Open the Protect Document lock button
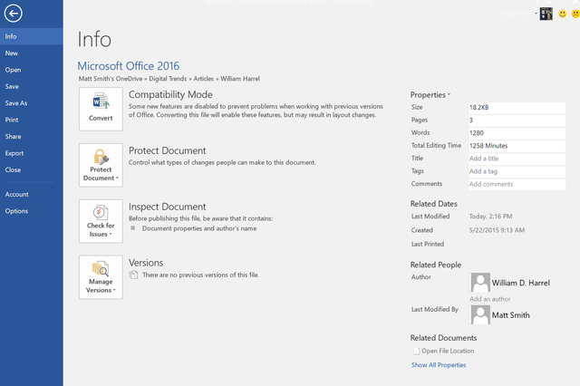Screen dimensions: 580x386 [x=101, y=165]
